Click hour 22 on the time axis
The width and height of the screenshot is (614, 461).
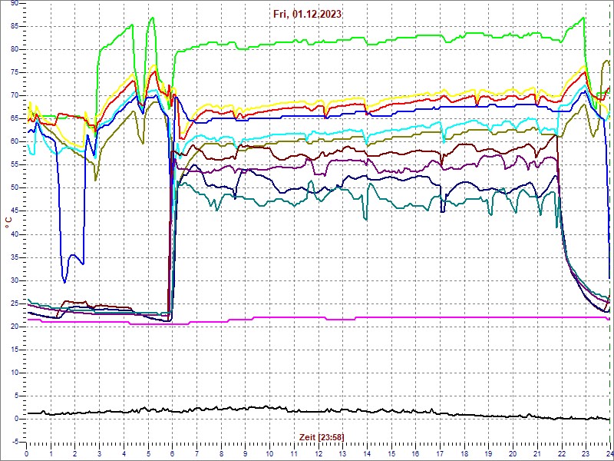pos(562,454)
